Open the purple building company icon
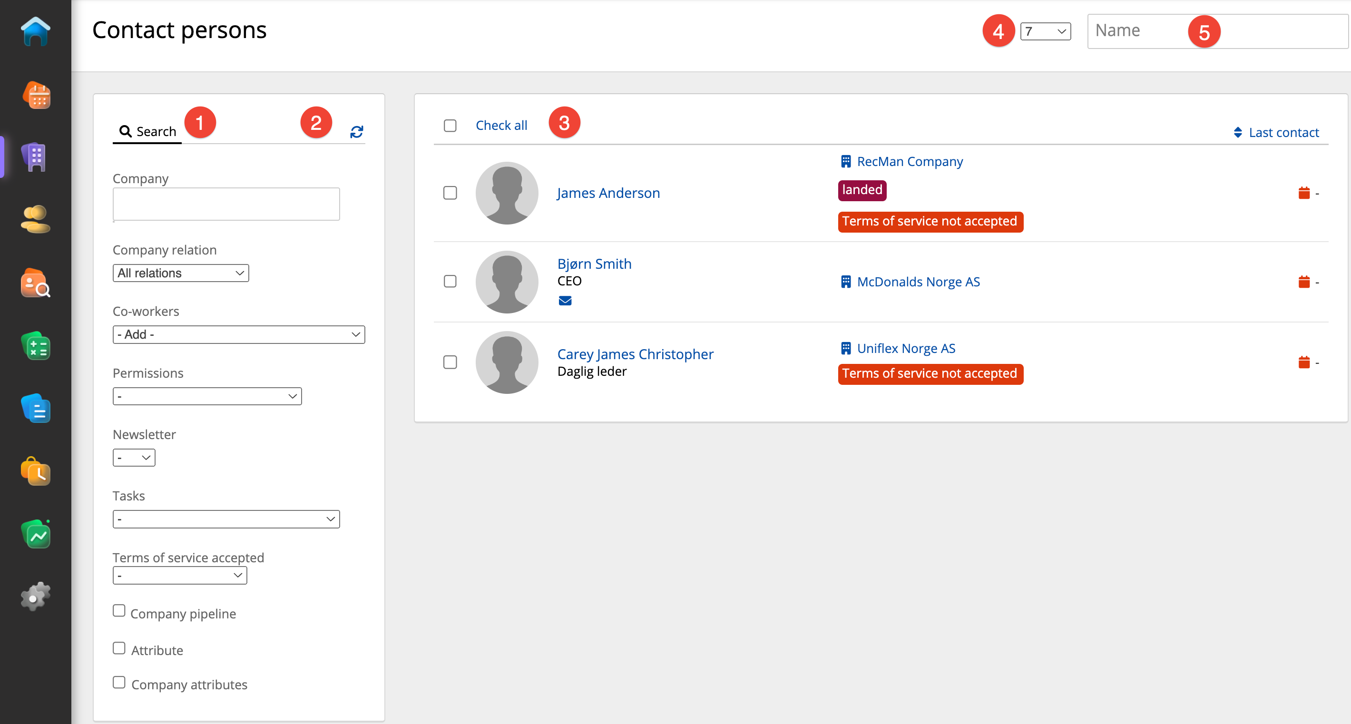The height and width of the screenshot is (724, 1351). click(x=35, y=157)
